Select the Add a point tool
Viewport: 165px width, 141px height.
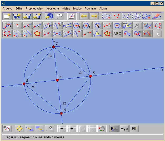pyautogui.click(x=17, y=26)
